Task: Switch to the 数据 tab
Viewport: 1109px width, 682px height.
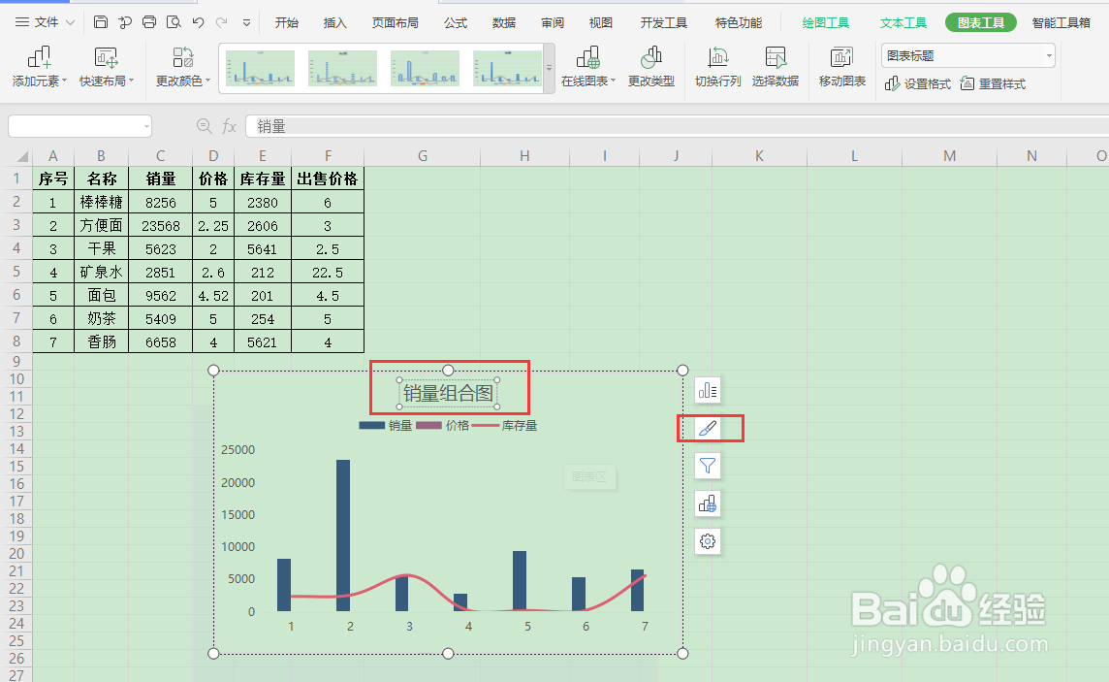Action: pyautogui.click(x=503, y=23)
